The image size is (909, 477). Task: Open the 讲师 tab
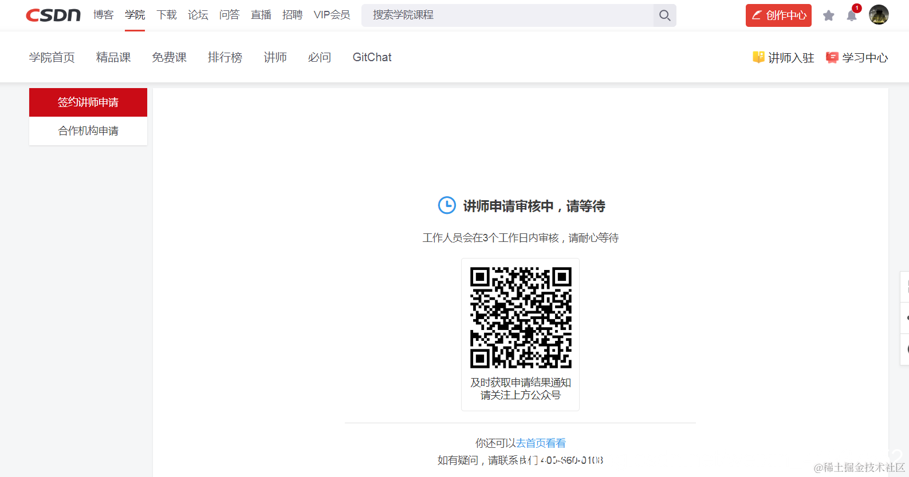tap(276, 57)
